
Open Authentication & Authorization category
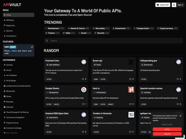coord(17,86)
